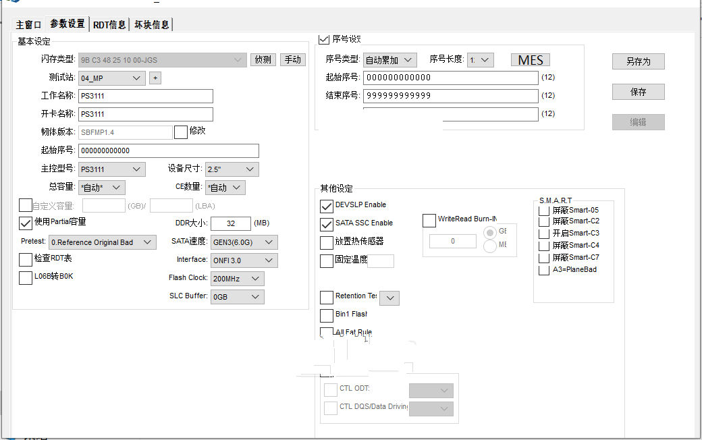Check the 屏蔽Smart-C4 checkbox
This screenshot has height=440, width=702.
click(x=543, y=246)
